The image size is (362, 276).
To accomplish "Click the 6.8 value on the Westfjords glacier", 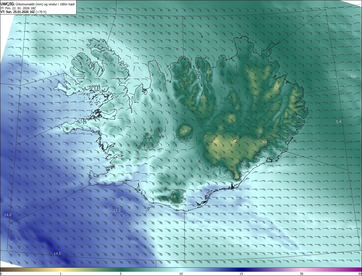I will click(107, 56).
